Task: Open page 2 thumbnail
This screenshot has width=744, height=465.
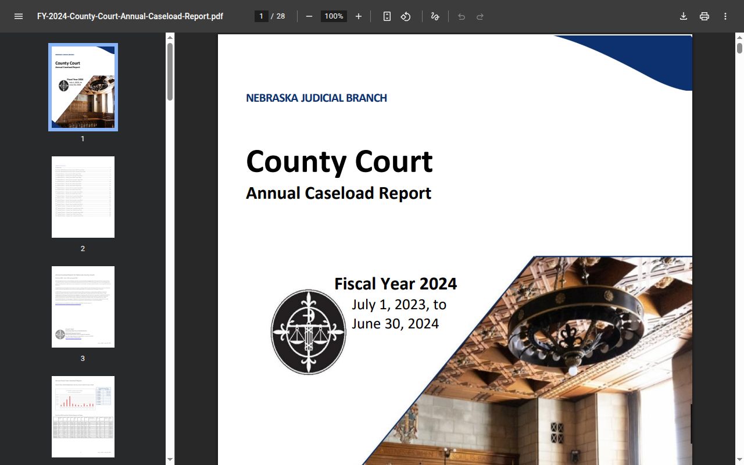Action: click(83, 197)
